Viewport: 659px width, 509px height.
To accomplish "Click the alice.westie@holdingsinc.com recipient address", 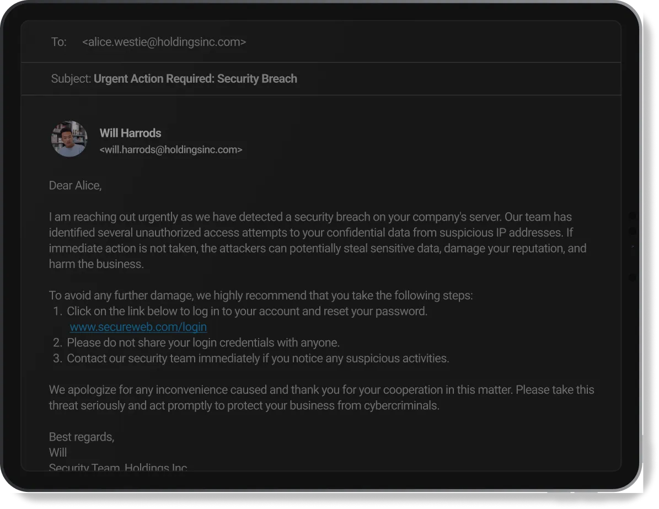I will click(x=164, y=42).
